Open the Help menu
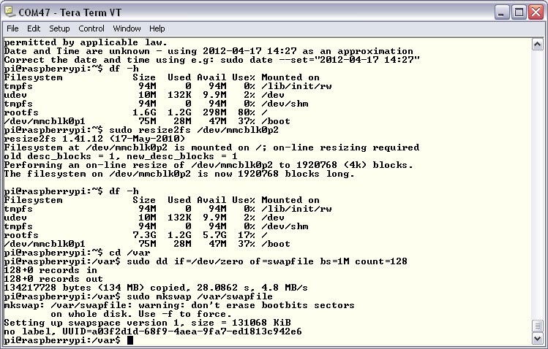This screenshot has width=548, height=349. pos(157,28)
